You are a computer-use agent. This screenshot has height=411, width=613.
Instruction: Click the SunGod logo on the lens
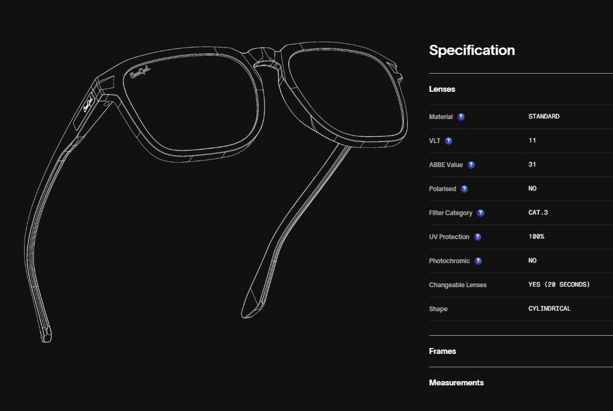click(x=140, y=72)
